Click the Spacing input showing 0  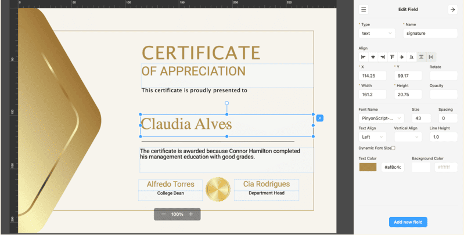click(x=448, y=118)
